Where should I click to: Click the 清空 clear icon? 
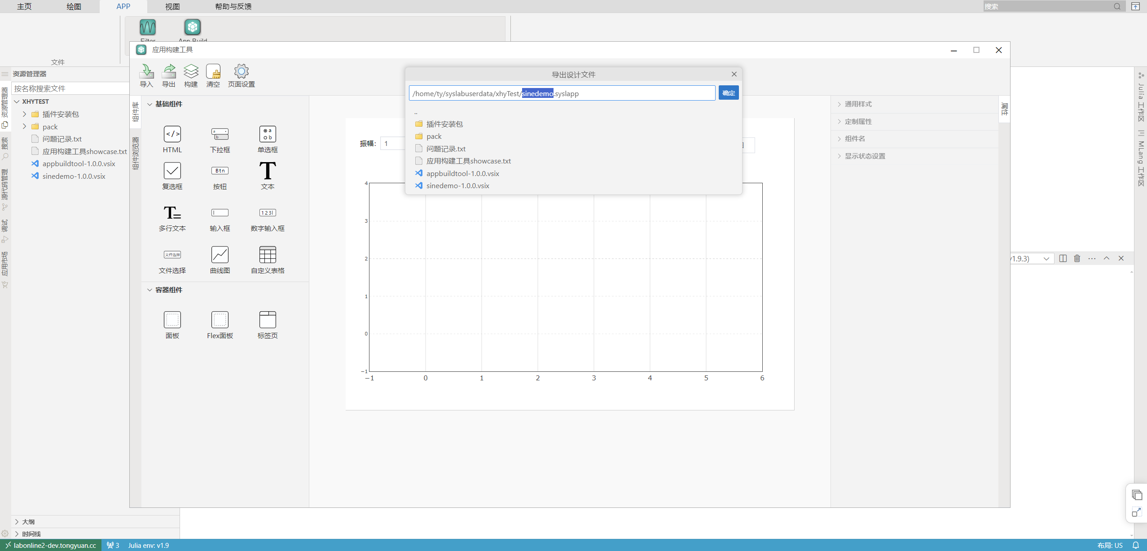pos(213,72)
